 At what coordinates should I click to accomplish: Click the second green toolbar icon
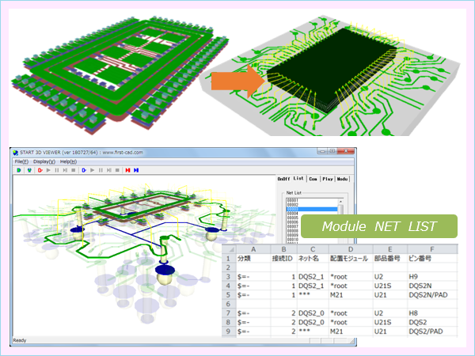point(27,169)
